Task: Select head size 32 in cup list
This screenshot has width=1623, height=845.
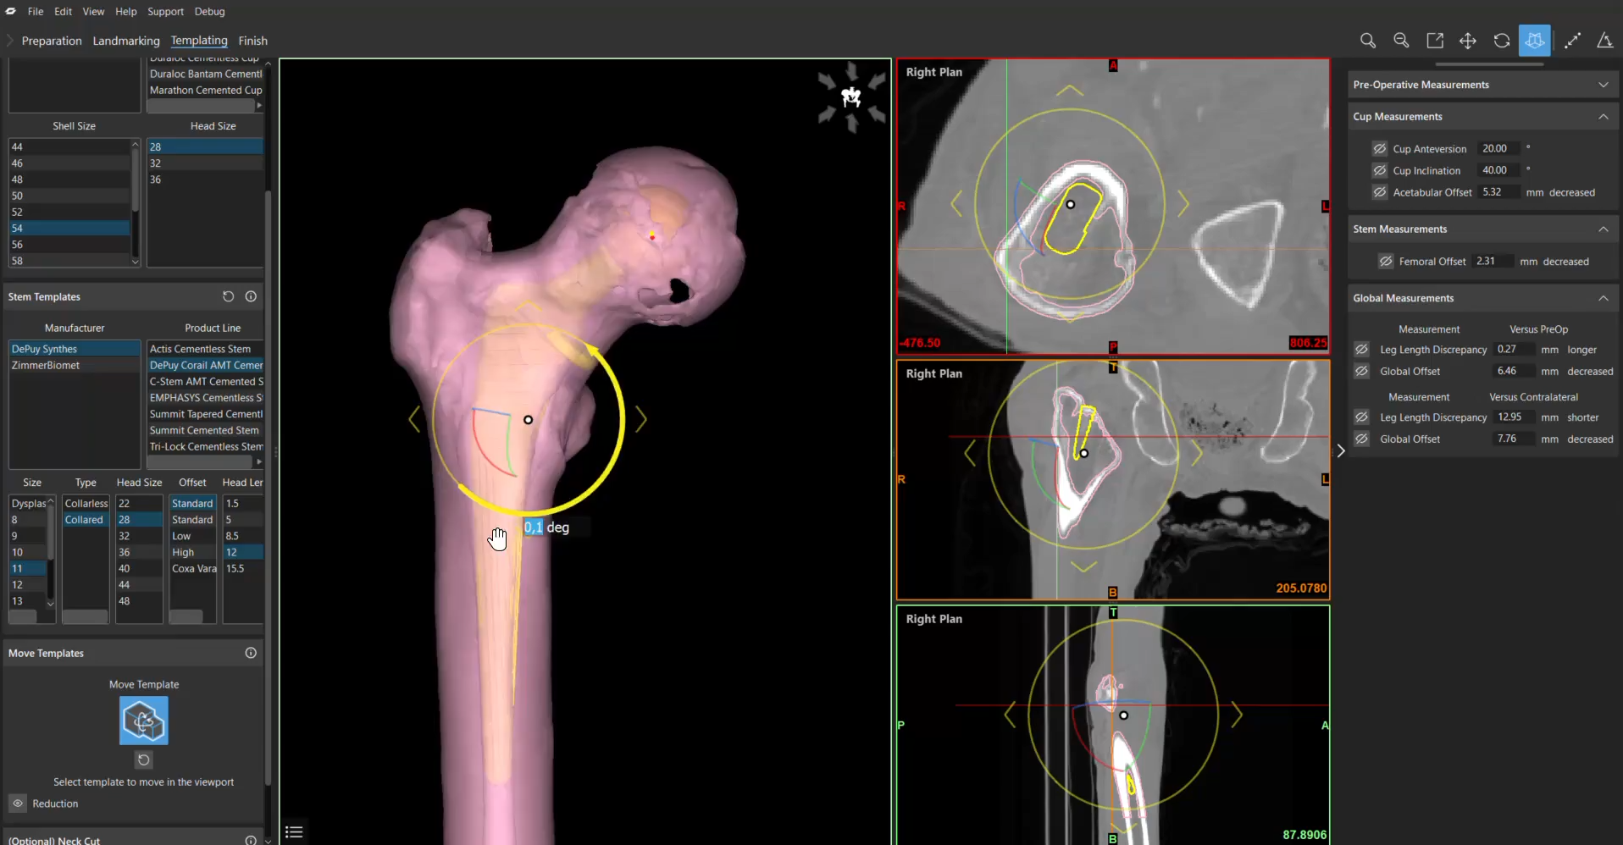Action: 205,163
